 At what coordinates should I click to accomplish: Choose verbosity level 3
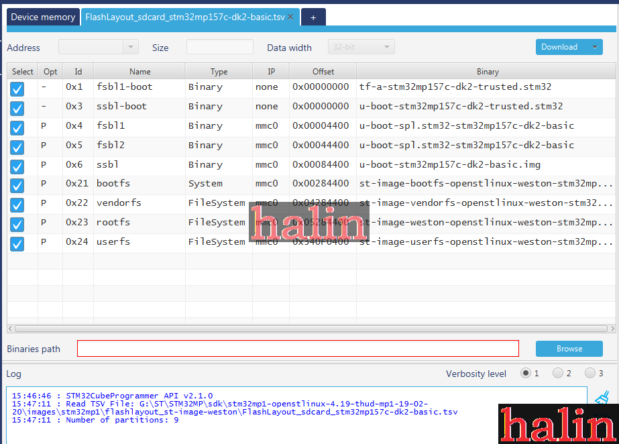[589, 373]
